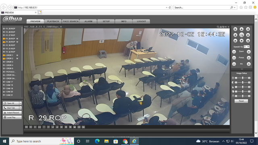Viewport: 258px width, 145px height.
Task: Click the digital zoom magnifier above video
Action: [218, 27]
